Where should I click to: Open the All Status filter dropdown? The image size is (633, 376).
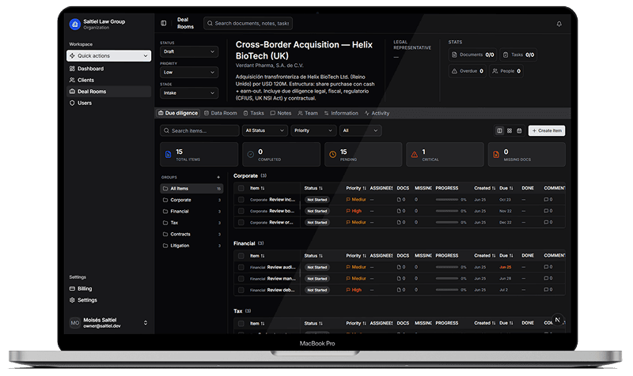265,130
